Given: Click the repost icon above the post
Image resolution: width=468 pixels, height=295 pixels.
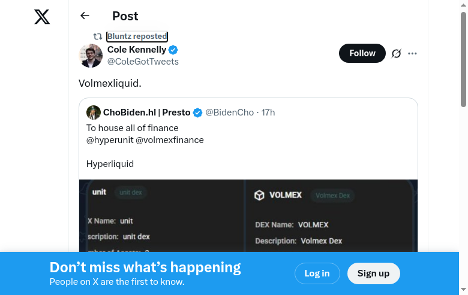Looking at the screenshot, I should pos(97,37).
